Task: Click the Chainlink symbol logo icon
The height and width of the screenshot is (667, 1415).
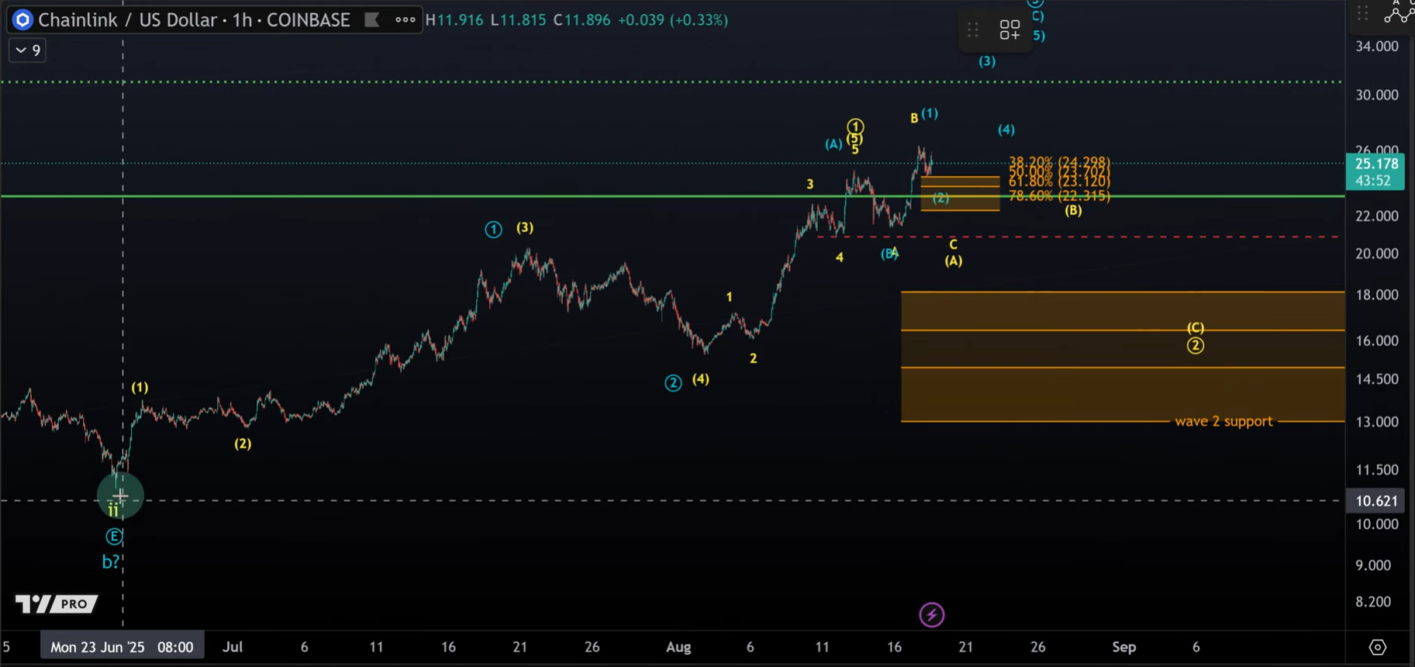Action: tap(22, 20)
